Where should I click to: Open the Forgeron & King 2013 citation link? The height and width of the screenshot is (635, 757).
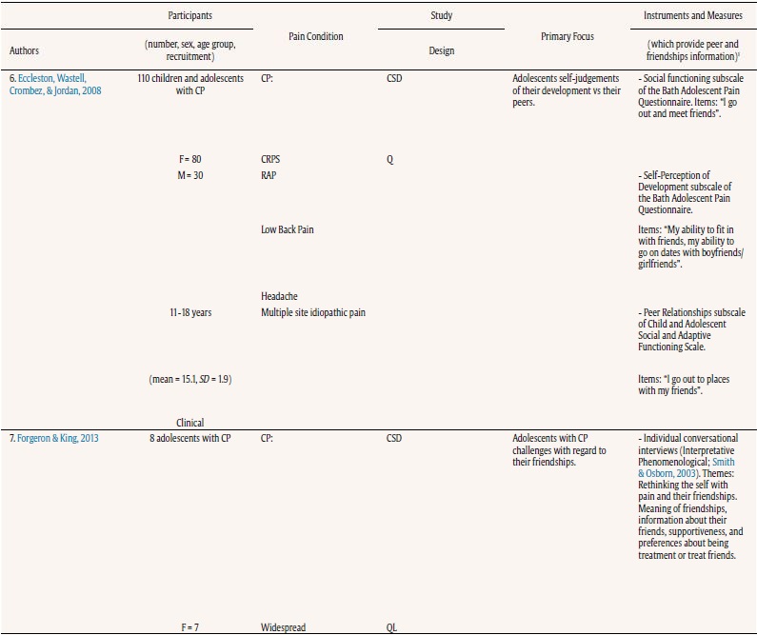[57, 438]
